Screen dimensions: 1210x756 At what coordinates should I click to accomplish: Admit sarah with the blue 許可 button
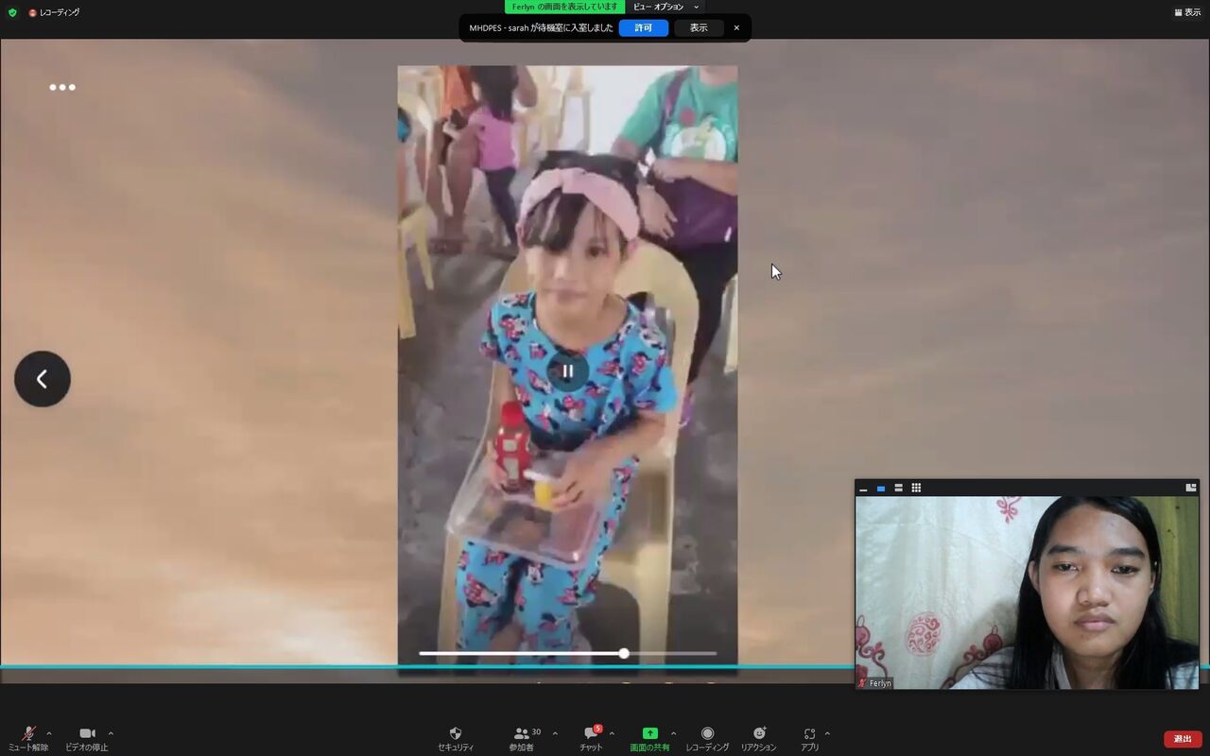[644, 28]
